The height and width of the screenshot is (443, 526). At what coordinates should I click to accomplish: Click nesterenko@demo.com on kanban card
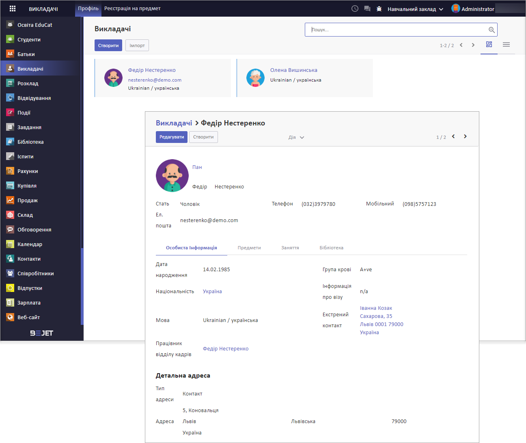coord(155,80)
